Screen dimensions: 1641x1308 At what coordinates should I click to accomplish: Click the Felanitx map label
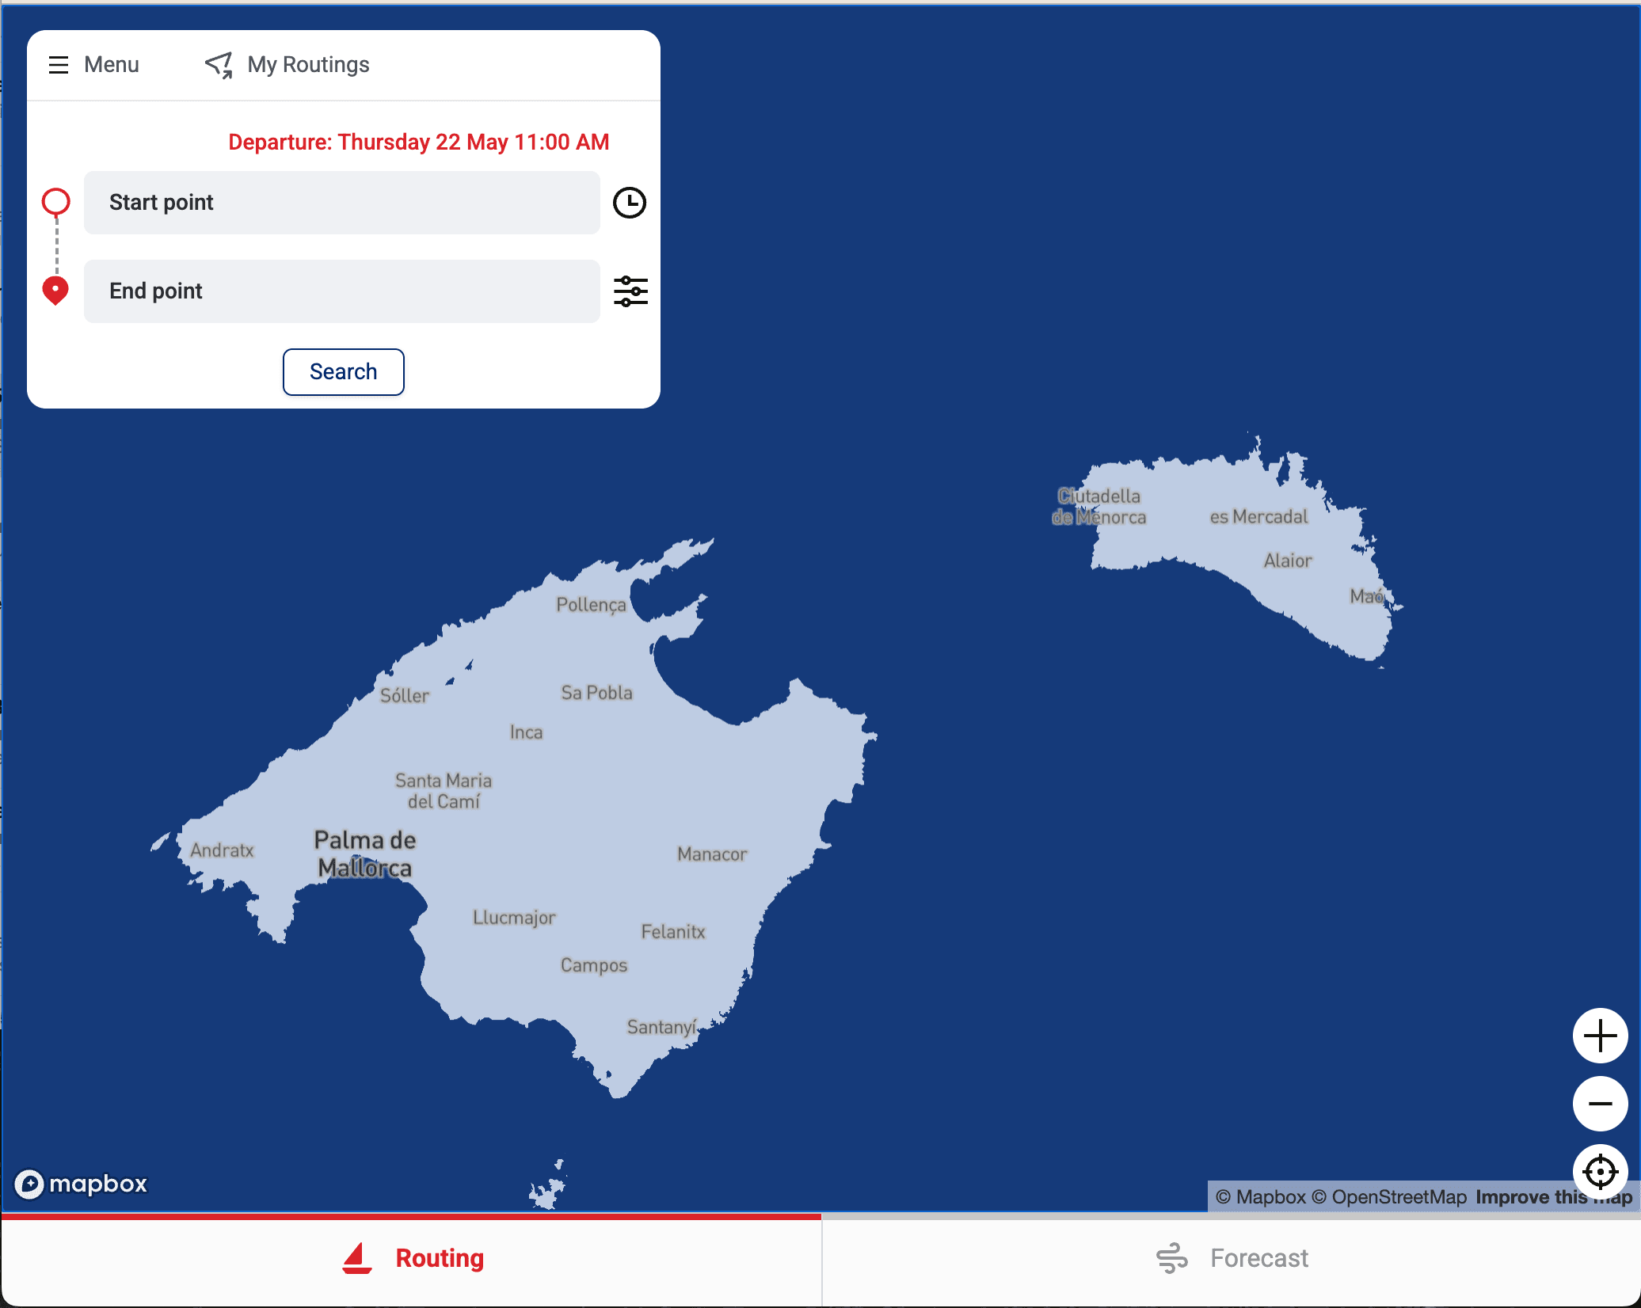pos(673,932)
